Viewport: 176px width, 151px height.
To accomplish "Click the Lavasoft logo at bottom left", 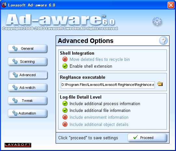I will 18,145.
